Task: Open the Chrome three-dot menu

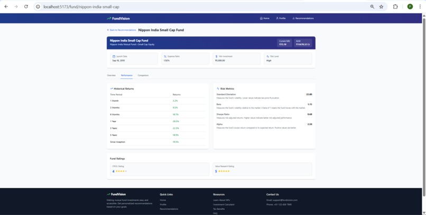Action: [420, 7]
